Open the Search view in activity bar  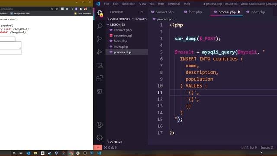[x=100, y=26]
